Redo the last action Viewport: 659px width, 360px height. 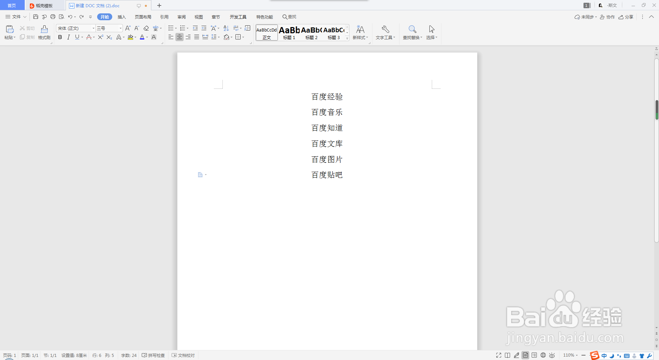(x=81, y=17)
